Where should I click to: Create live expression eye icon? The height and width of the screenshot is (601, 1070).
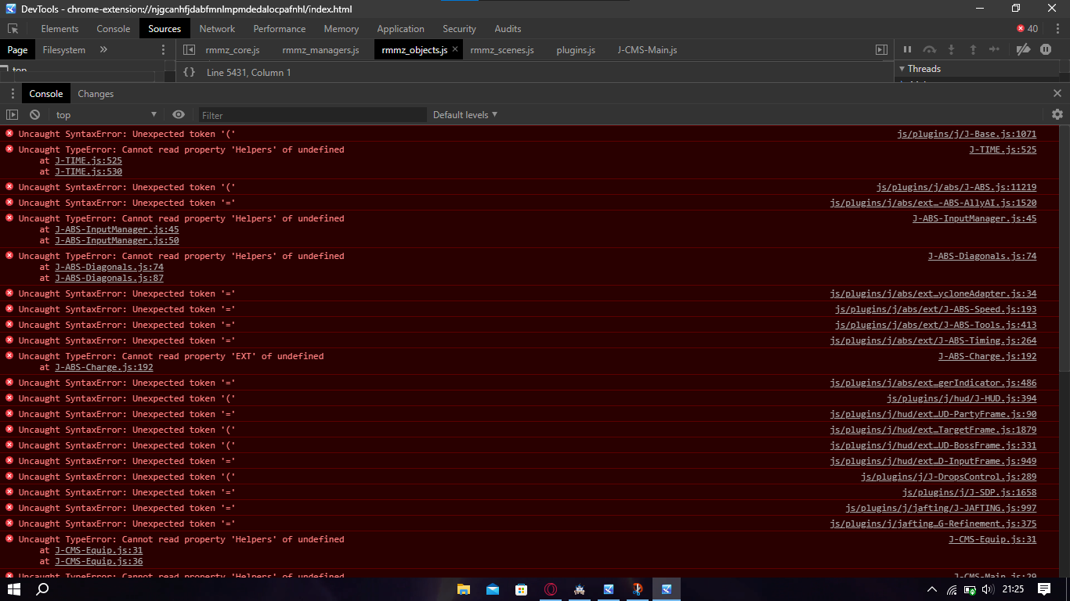point(179,114)
